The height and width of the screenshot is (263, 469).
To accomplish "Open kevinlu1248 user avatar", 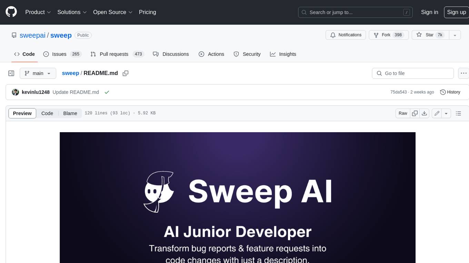I will (15, 92).
